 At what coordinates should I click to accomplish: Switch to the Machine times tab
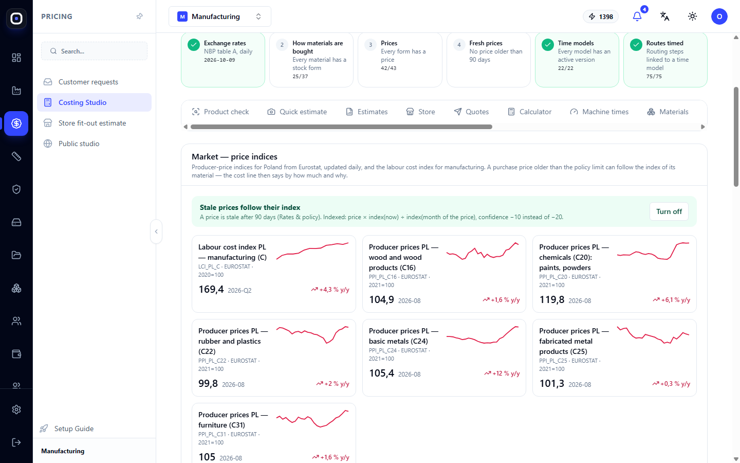point(600,112)
